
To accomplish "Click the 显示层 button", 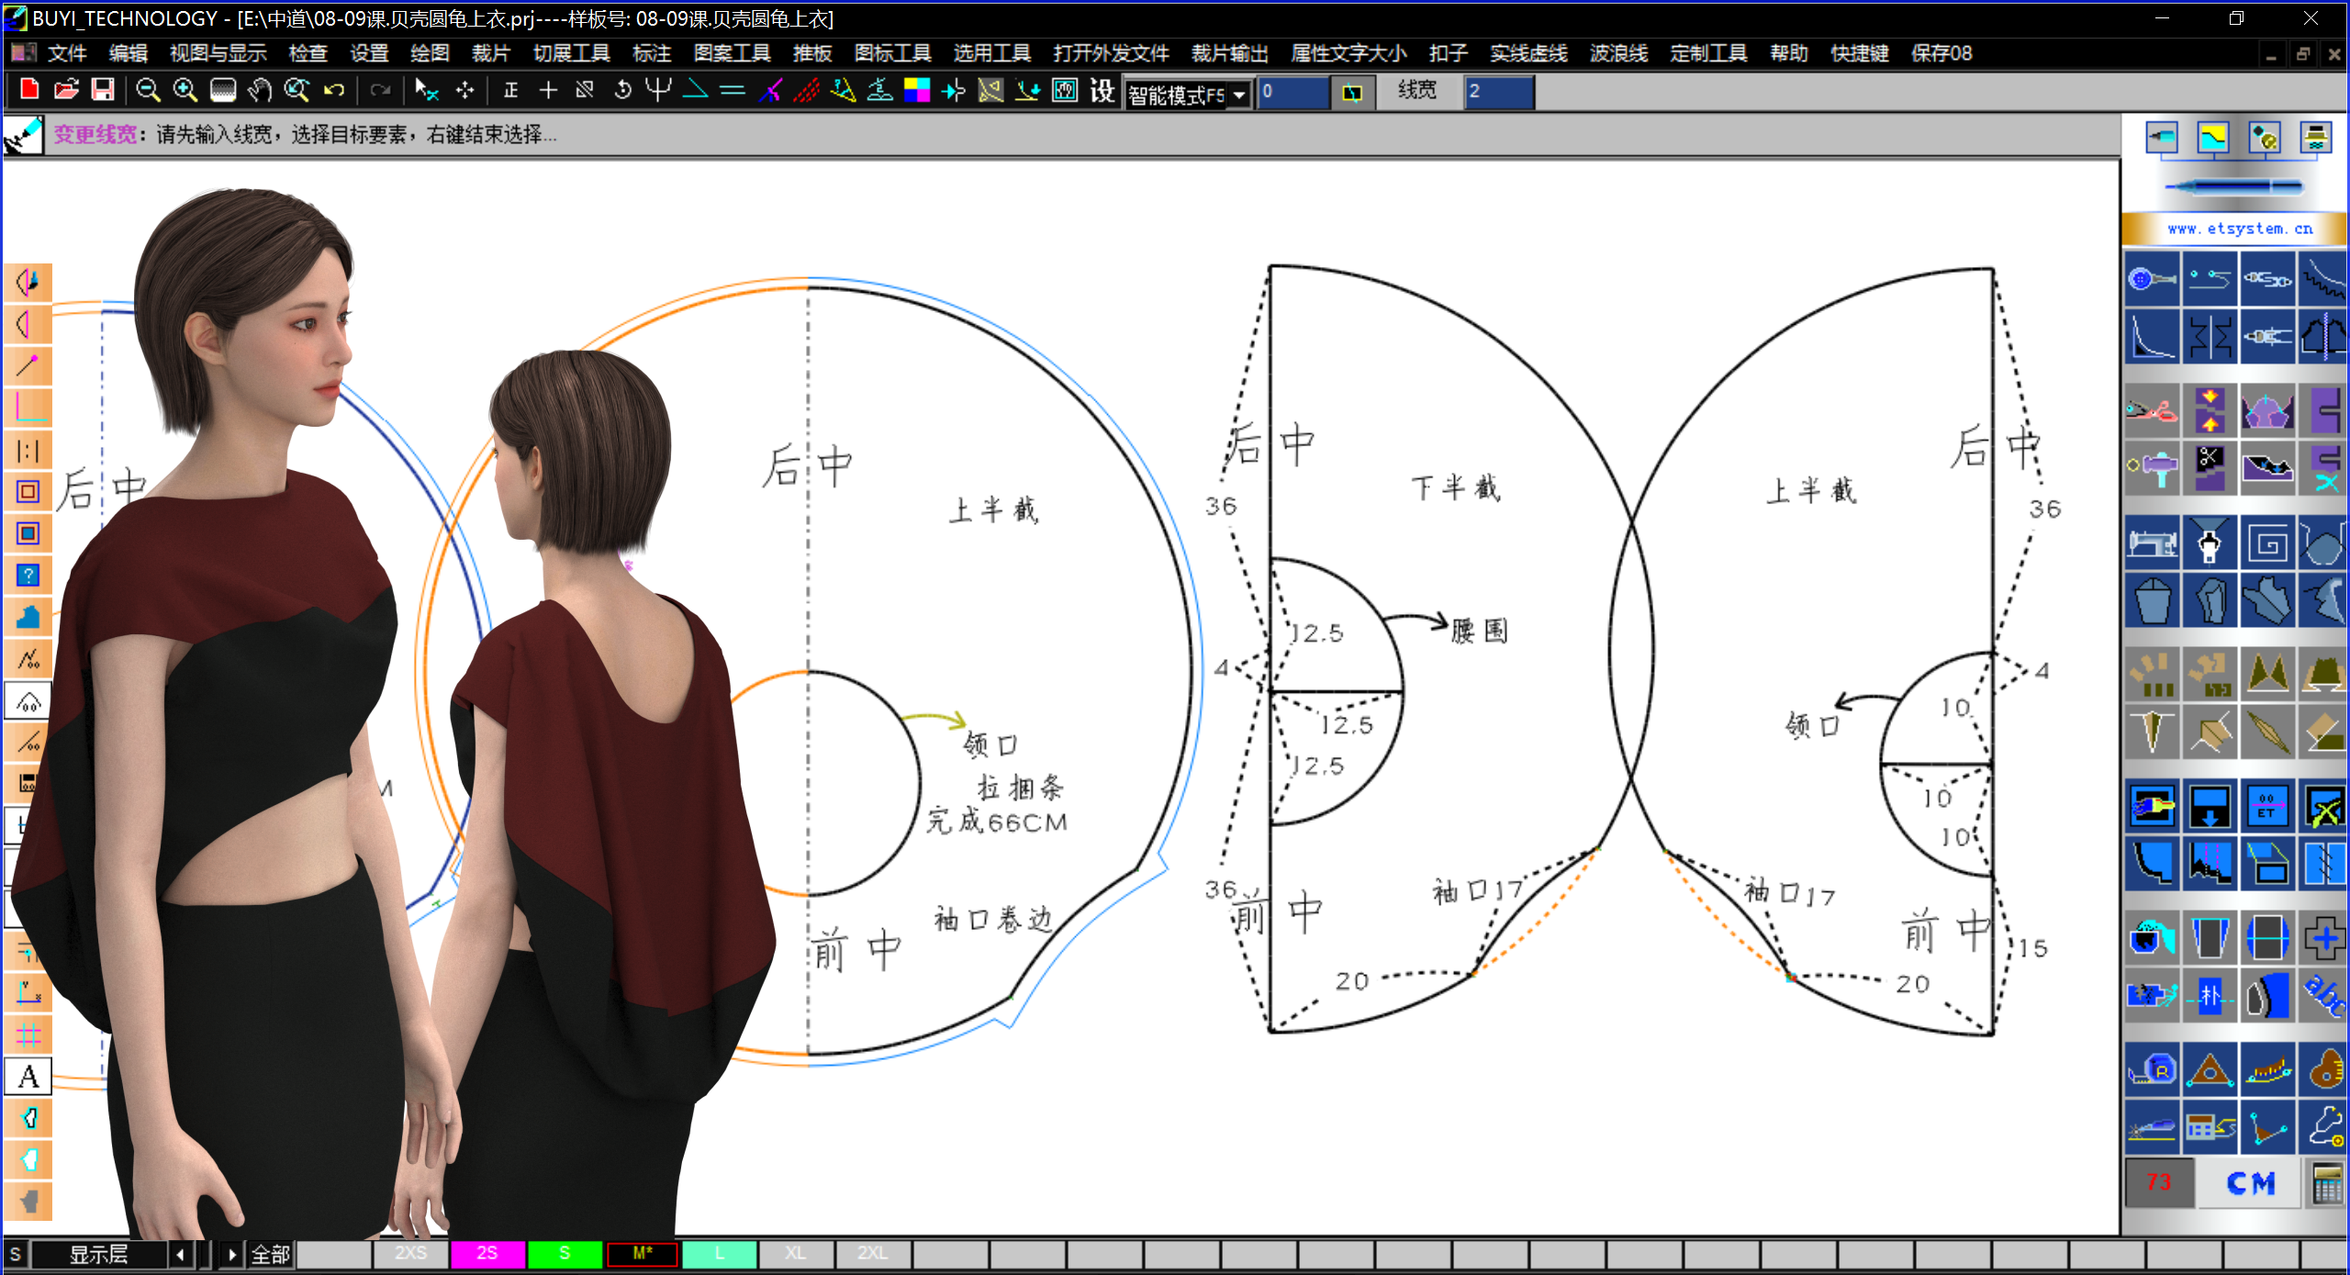I will point(99,1254).
